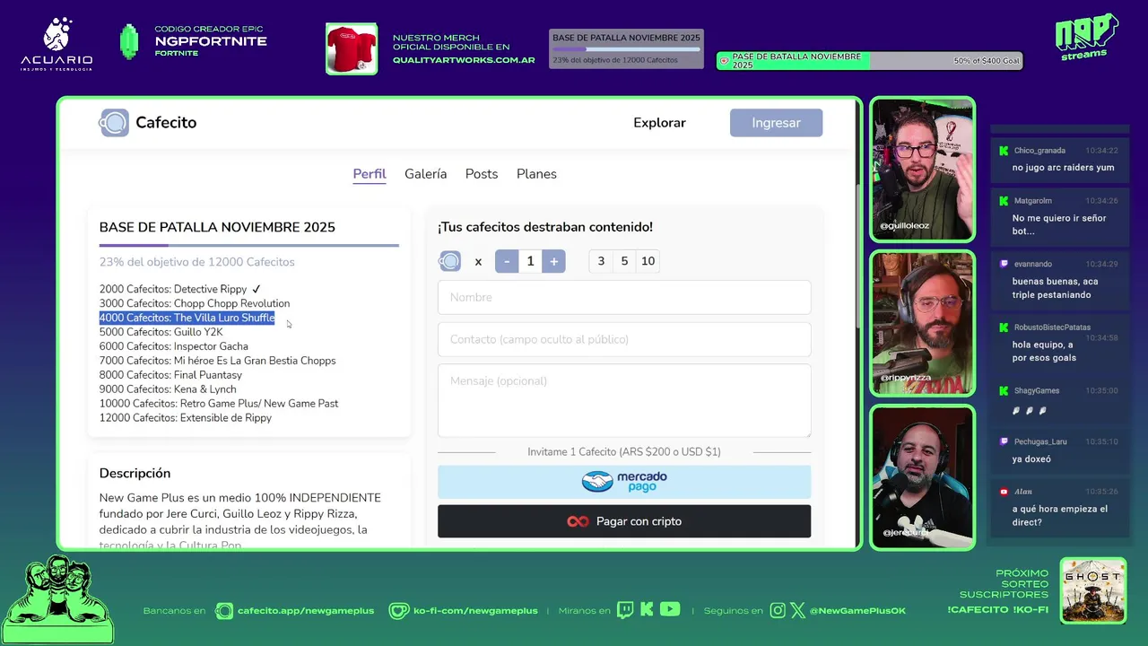Screen dimensions: 1148x646
Task: Click goal 12000 Cafecitos: Extensible de Rippy
Action: (186, 418)
